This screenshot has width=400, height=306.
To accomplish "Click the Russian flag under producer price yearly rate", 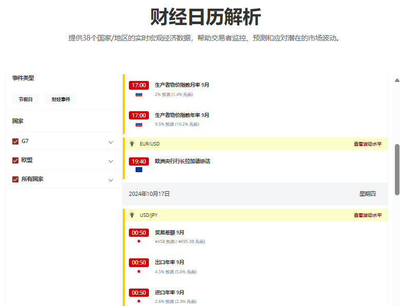I will point(139,125).
